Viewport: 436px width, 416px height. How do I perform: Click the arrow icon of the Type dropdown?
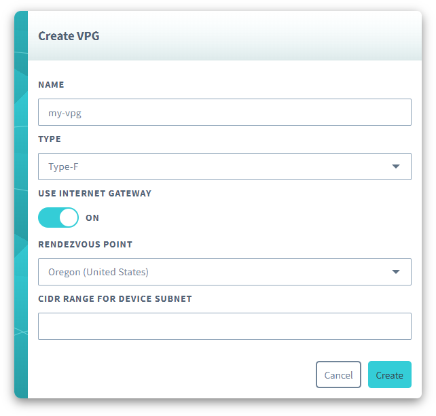pyautogui.click(x=396, y=167)
